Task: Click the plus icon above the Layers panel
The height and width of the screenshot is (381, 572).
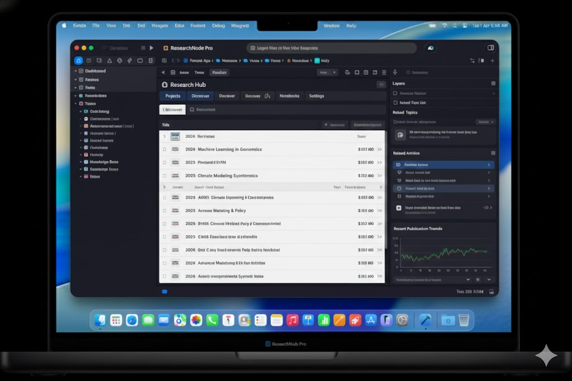Action: point(492,60)
